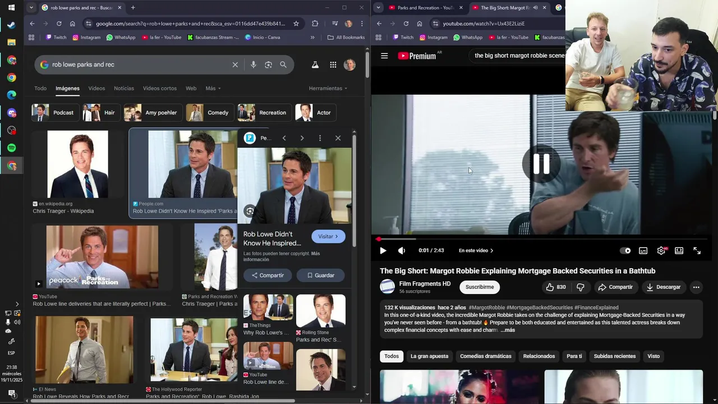Expand the 'Más' search filter dropdown
The height and width of the screenshot is (404, 718).
click(213, 88)
